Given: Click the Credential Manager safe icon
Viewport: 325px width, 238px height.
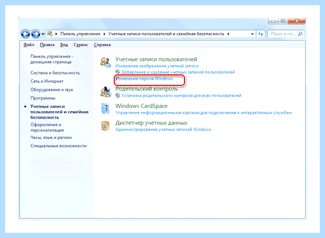Looking at the screenshot, I should point(105,126).
